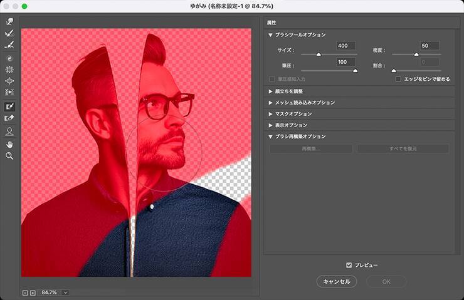Select the Twirl Clockwise tool

pos(9,58)
